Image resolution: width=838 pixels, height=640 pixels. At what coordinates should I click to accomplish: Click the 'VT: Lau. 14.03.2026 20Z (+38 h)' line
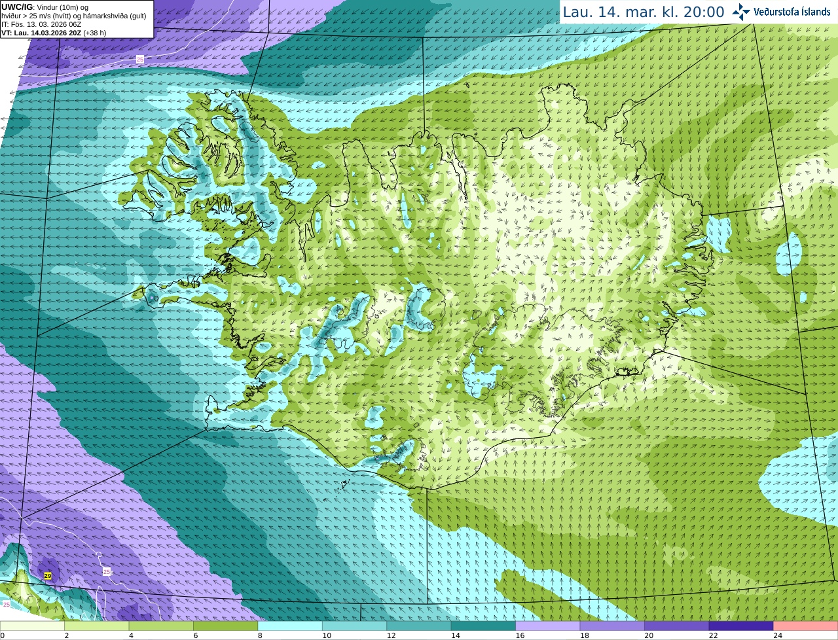54,33
